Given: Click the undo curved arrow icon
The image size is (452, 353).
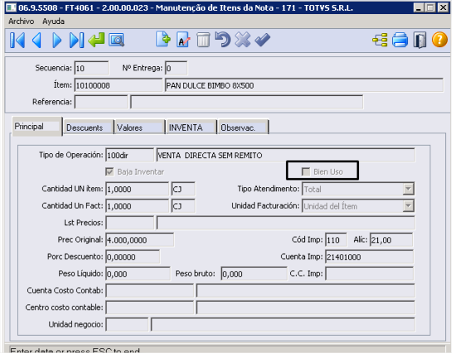Looking at the screenshot, I should click(x=222, y=40).
